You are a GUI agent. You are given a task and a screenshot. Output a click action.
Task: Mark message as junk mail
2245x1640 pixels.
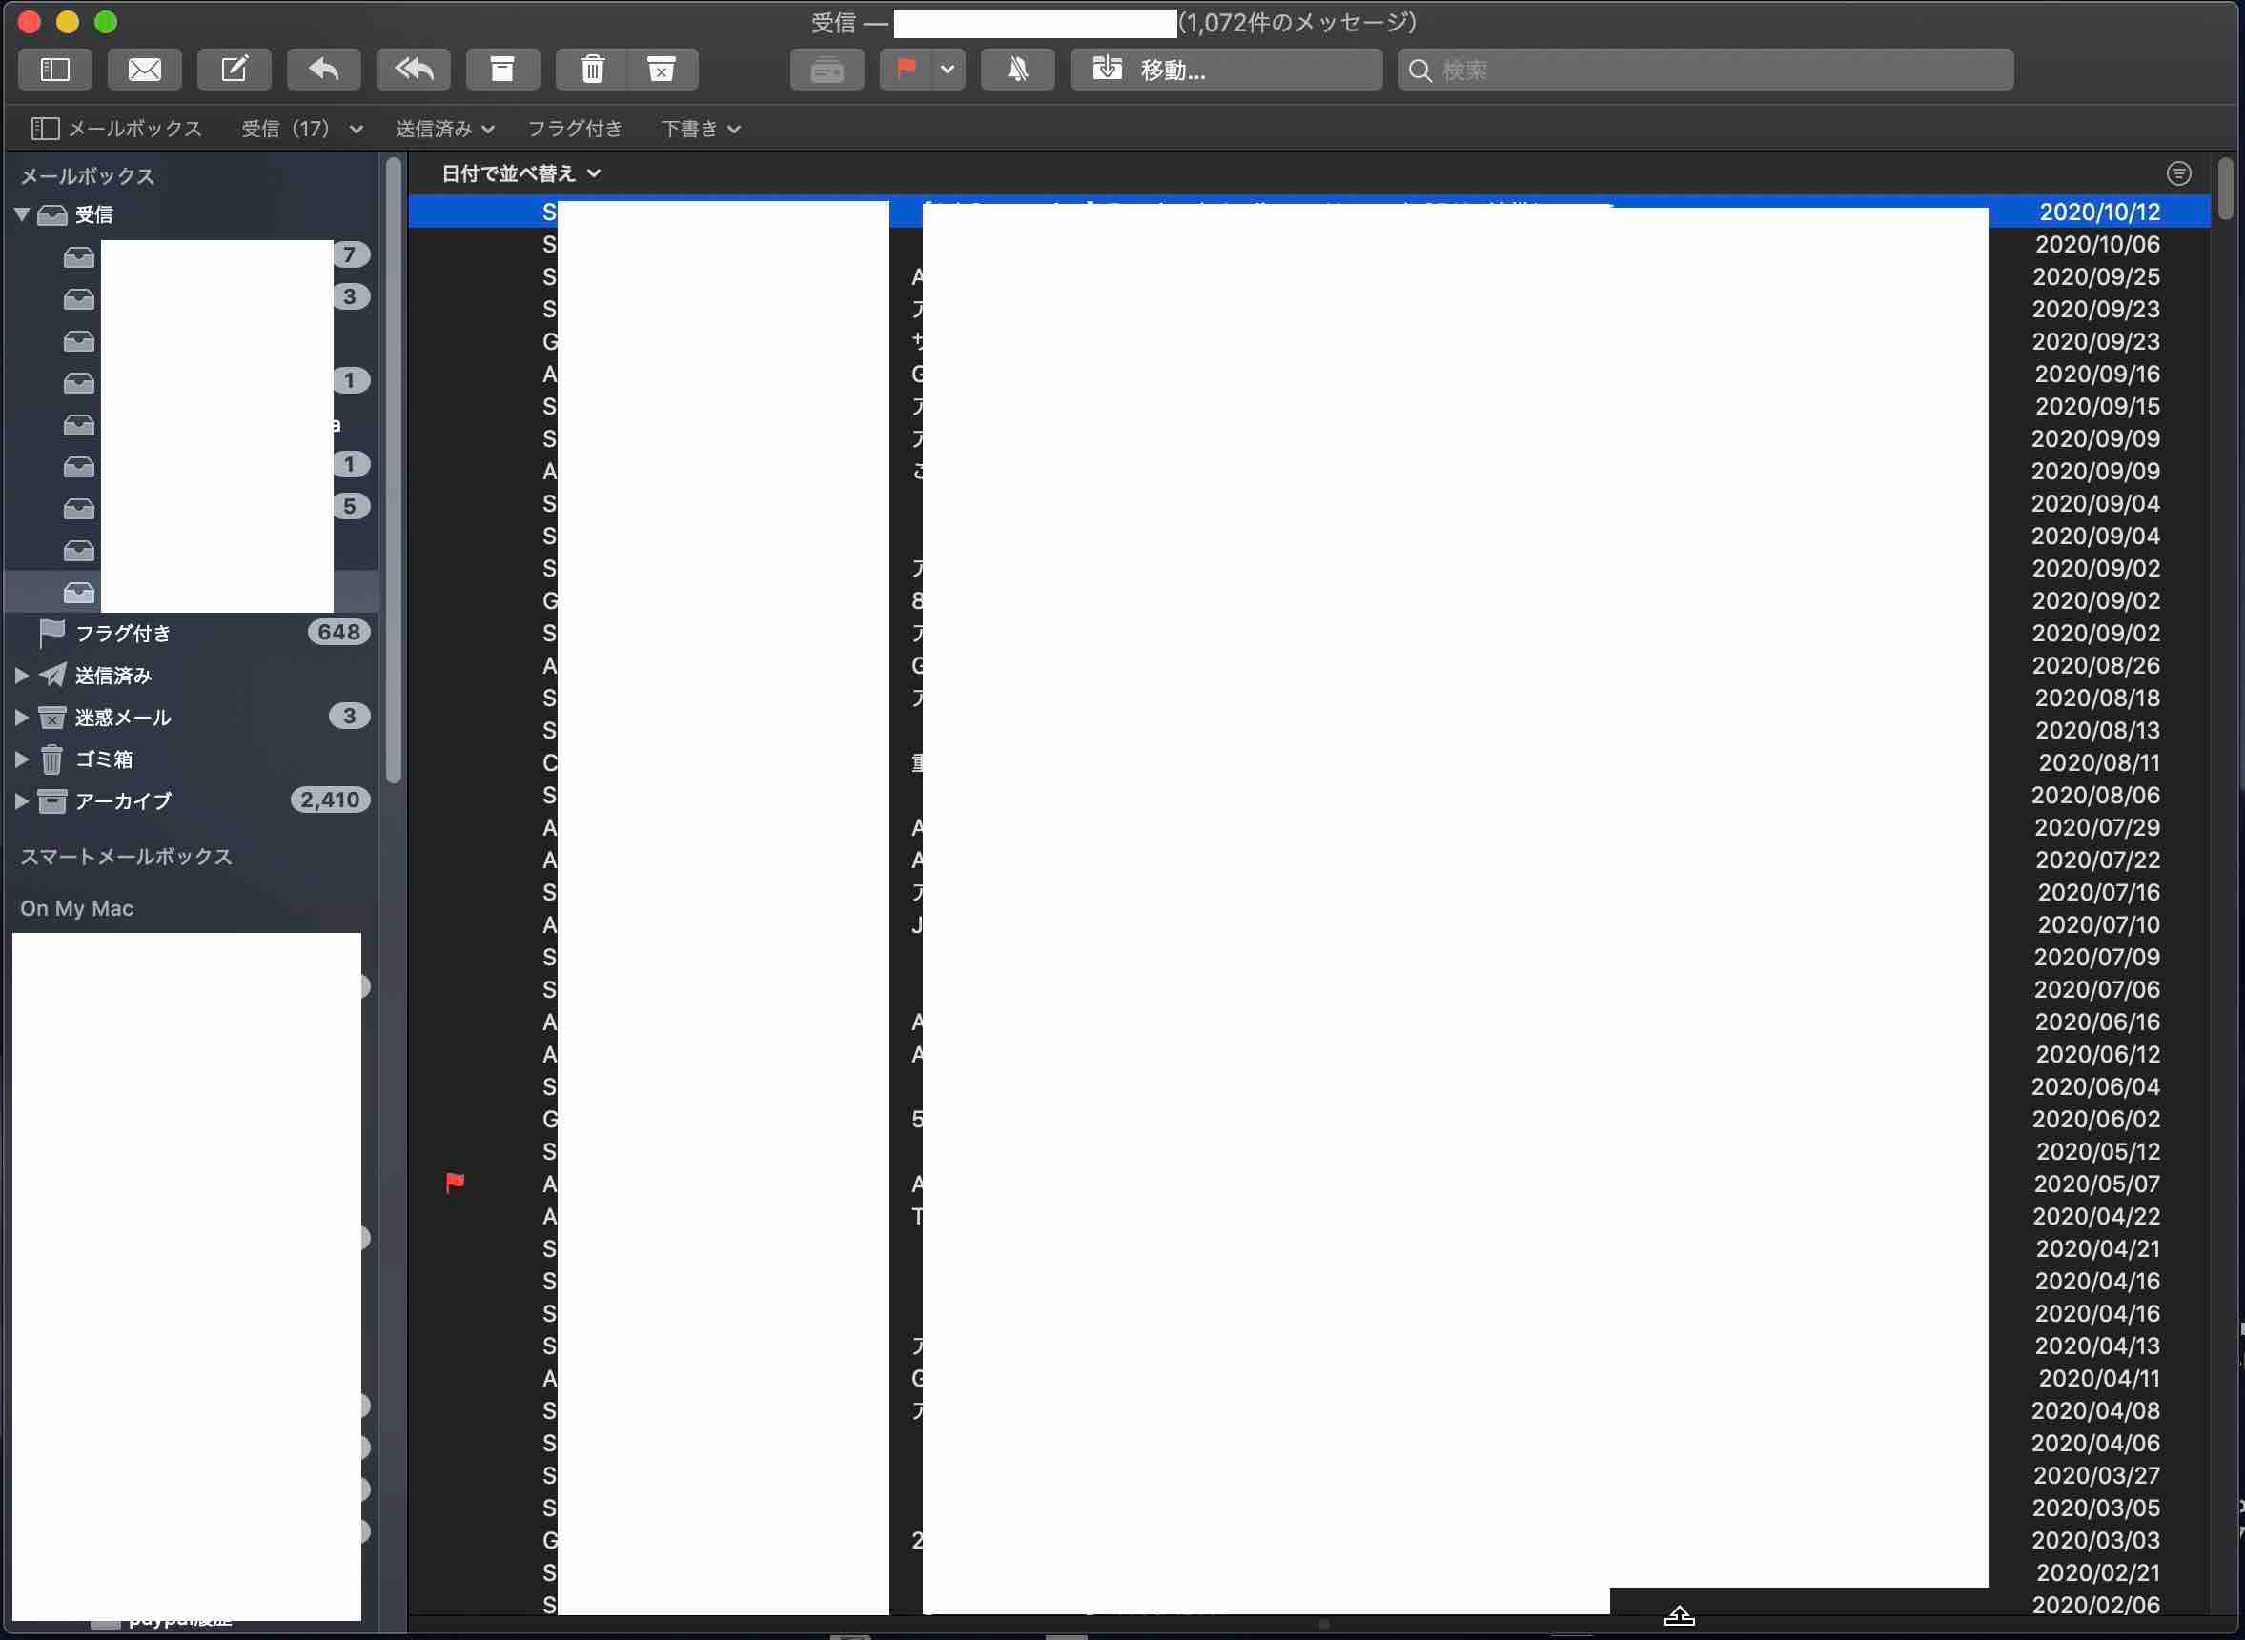662,70
